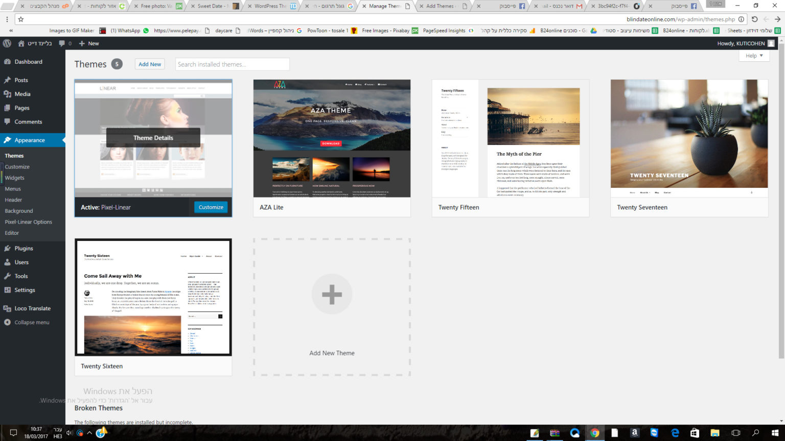Select the Twenty Seventeen theme thumbnail
The height and width of the screenshot is (441, 785).
tap(689, 138)
